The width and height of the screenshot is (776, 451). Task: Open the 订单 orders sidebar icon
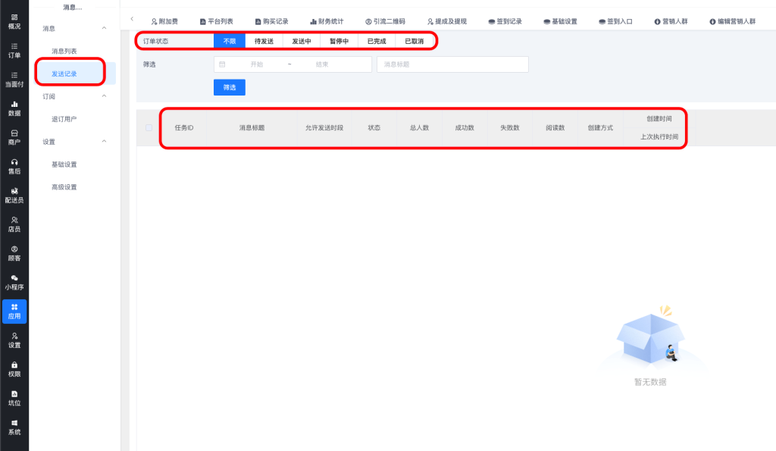(x=14, y=50)
